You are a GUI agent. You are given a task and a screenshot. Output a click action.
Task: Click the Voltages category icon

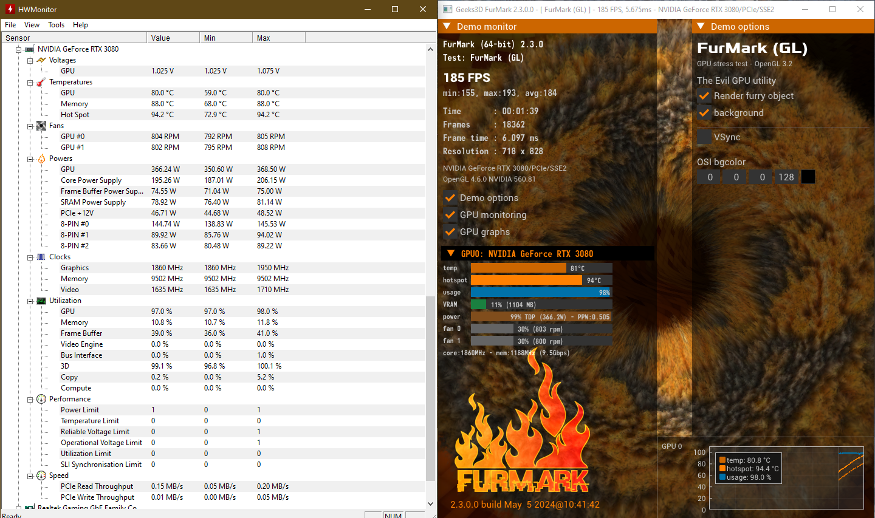41,60
